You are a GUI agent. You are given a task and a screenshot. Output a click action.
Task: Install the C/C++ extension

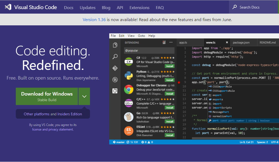[169, 108]
